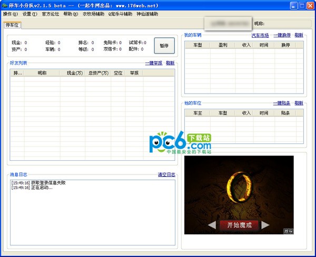Click the 换停 column header
The width and height of the screenshot is (316, 257).
(x=285, y=45)
